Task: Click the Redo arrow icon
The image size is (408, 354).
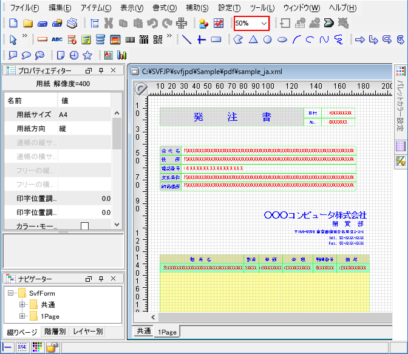Action: pyautogui.click(x=167, y=23)
